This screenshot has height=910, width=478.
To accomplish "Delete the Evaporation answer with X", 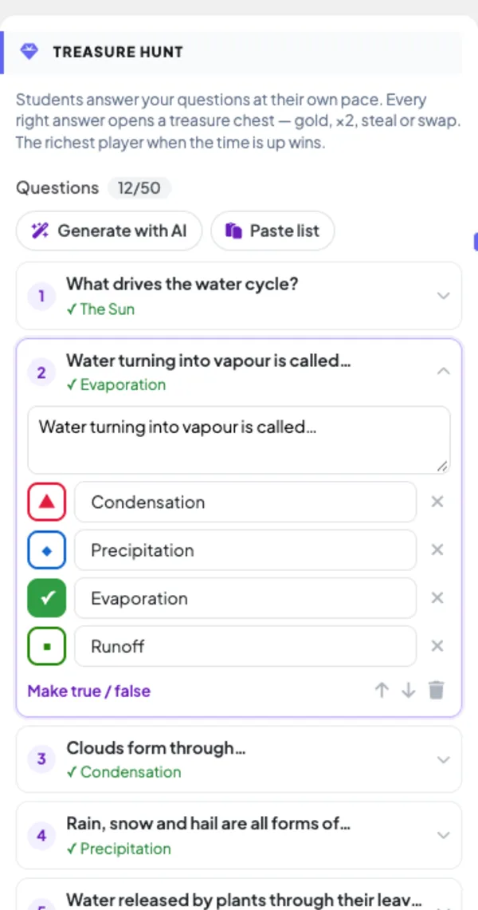I will tap(437, 598).
